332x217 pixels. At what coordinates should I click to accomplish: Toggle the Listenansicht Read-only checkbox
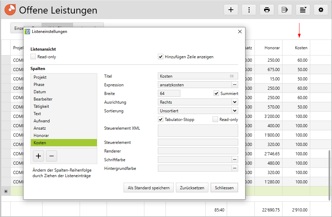(33, 57)
